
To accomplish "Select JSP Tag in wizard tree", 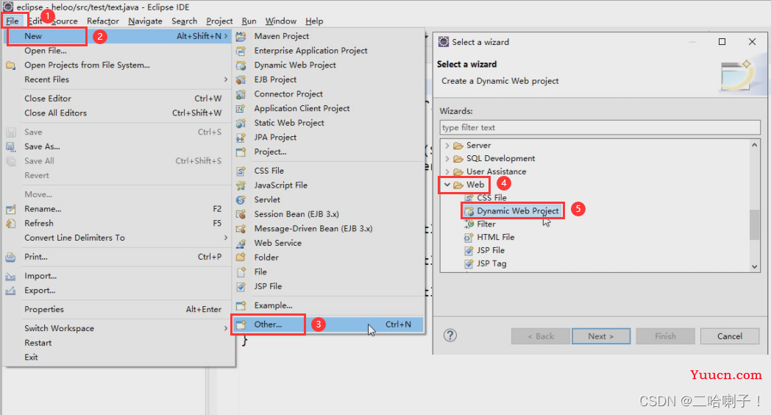I will 491,263.
